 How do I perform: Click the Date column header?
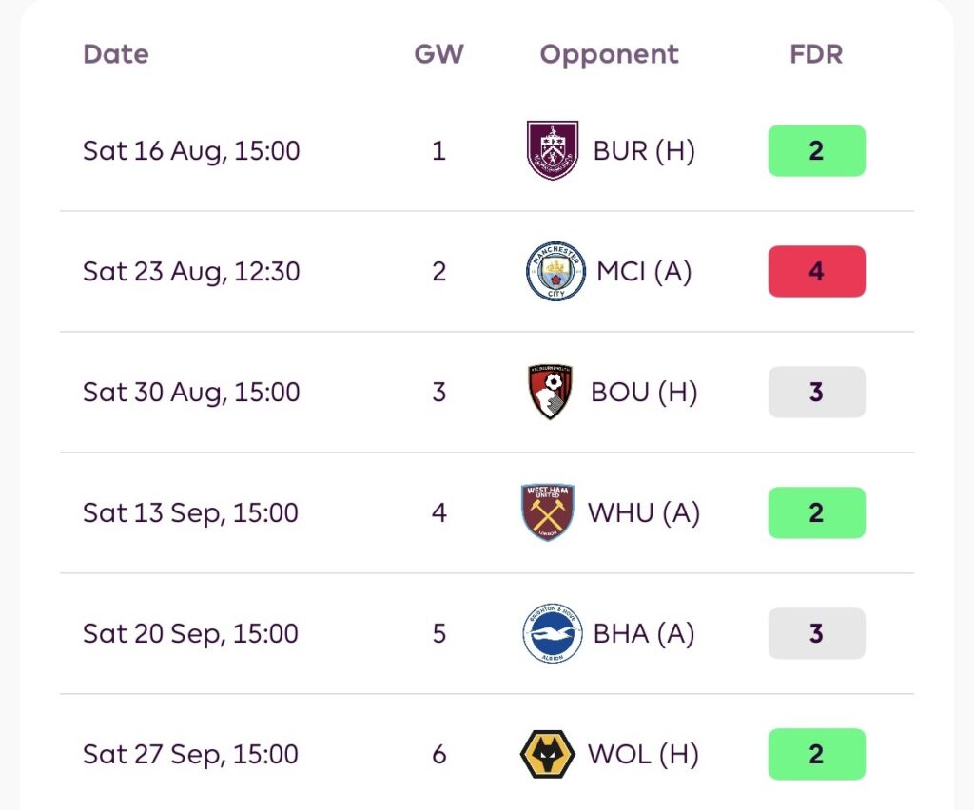pyautogui.click(x=116, y=54)
